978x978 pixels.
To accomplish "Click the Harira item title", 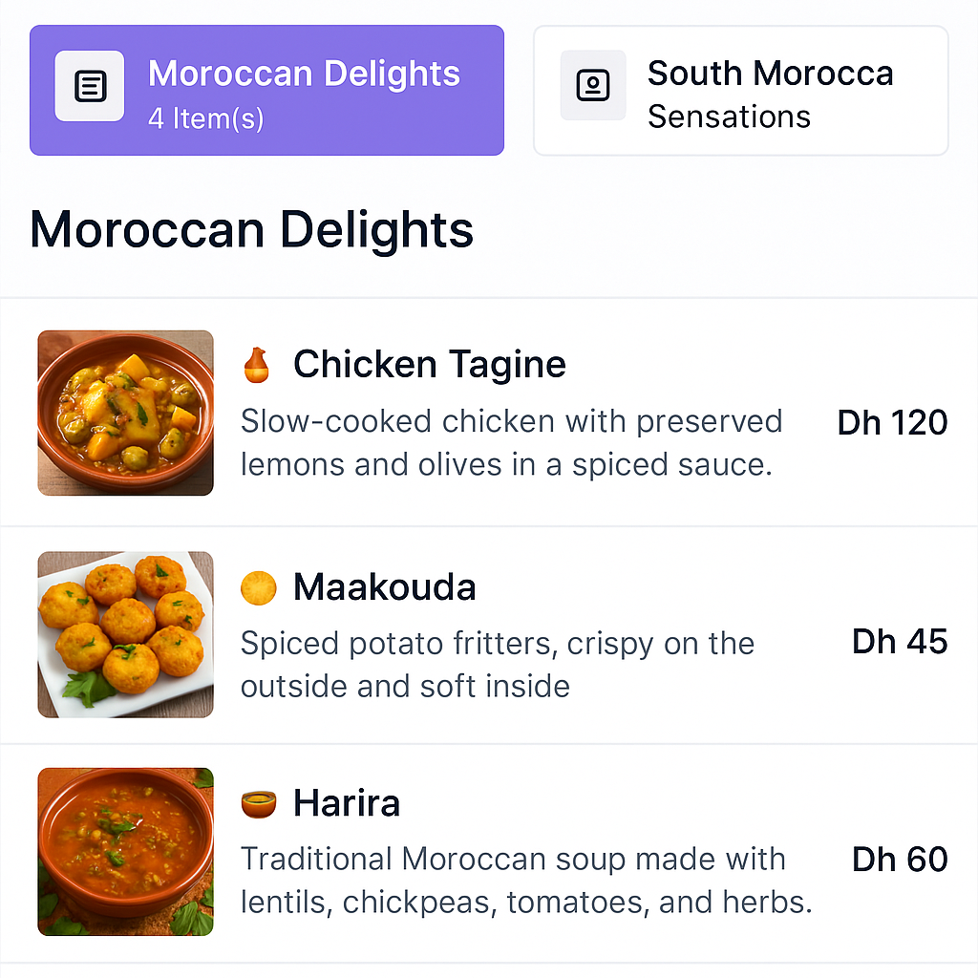I will [x=346, y=804].
